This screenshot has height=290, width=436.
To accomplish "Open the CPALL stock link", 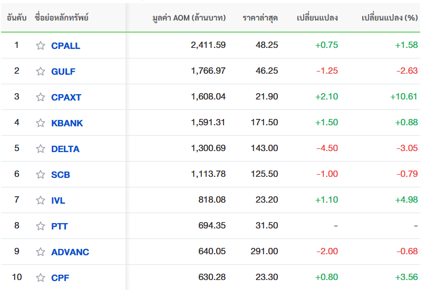I will tap(65, 45).
